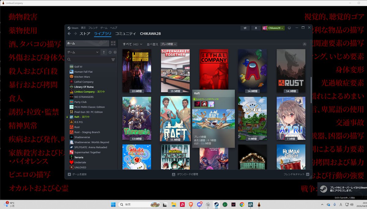Select SPLITGATE: Arena Reloaded in list
The height and width of the screenshot is (209, 367).
(91, 147)
